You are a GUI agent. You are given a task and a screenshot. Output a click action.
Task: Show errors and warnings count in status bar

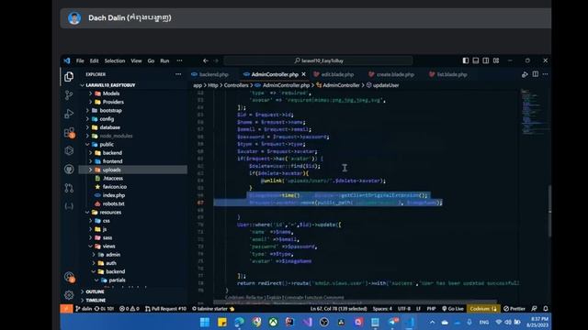click(130, 309)
